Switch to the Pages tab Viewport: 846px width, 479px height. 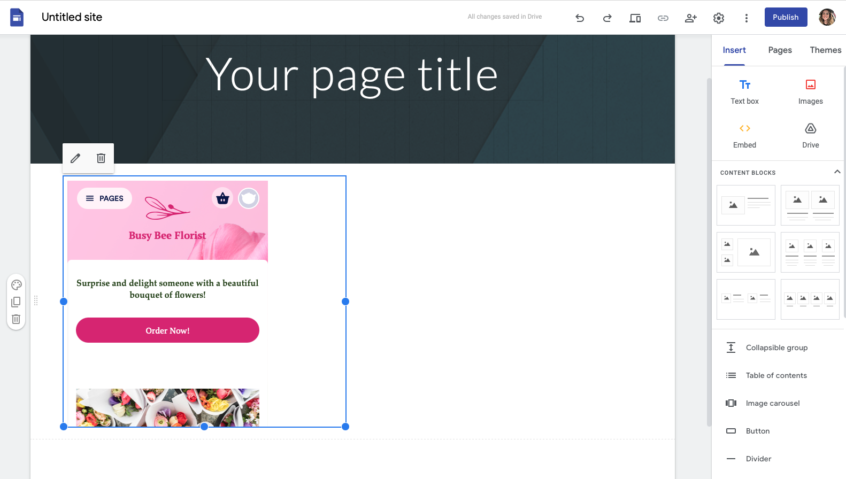(780, 50)
